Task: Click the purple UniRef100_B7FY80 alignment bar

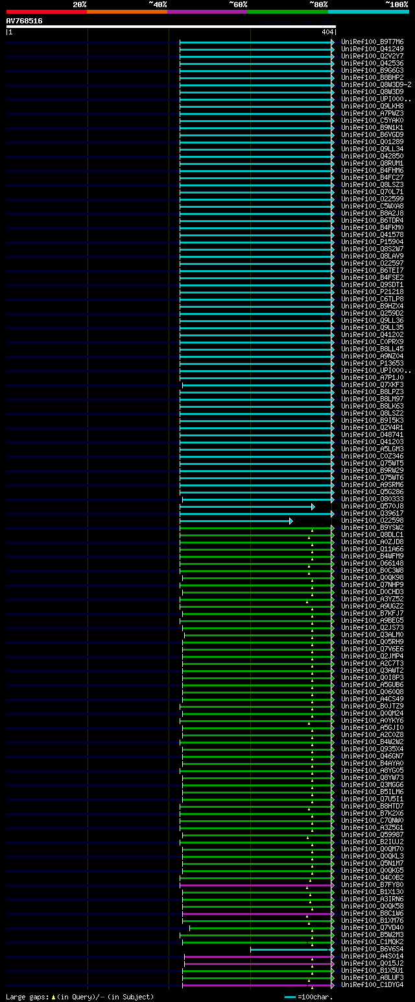Action: pos(257,885)
